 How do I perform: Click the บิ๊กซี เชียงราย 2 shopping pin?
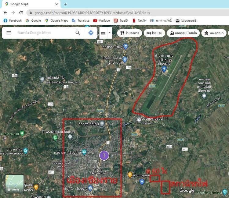click(x=125, y=60)
